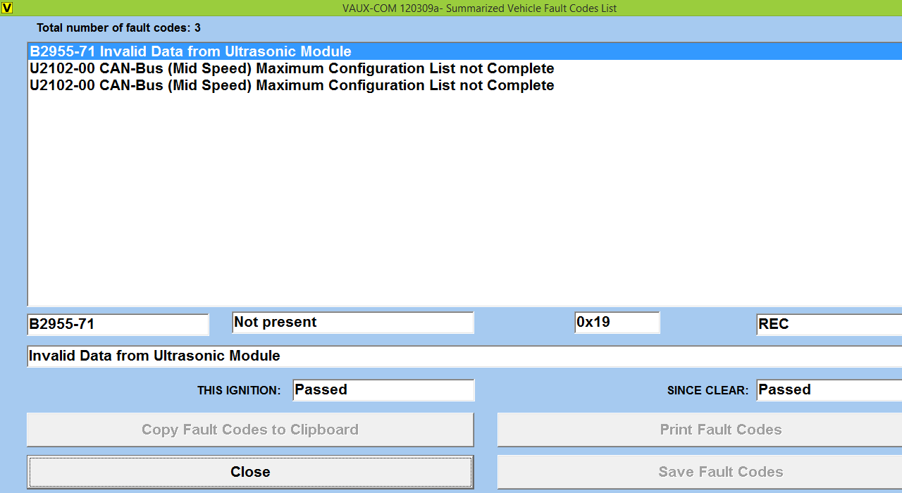Click the SINCE CLEAR Passed field

(828, 390)
